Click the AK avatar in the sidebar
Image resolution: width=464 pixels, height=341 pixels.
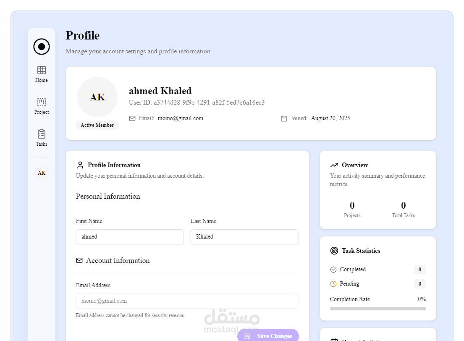[x=42, y=173]
